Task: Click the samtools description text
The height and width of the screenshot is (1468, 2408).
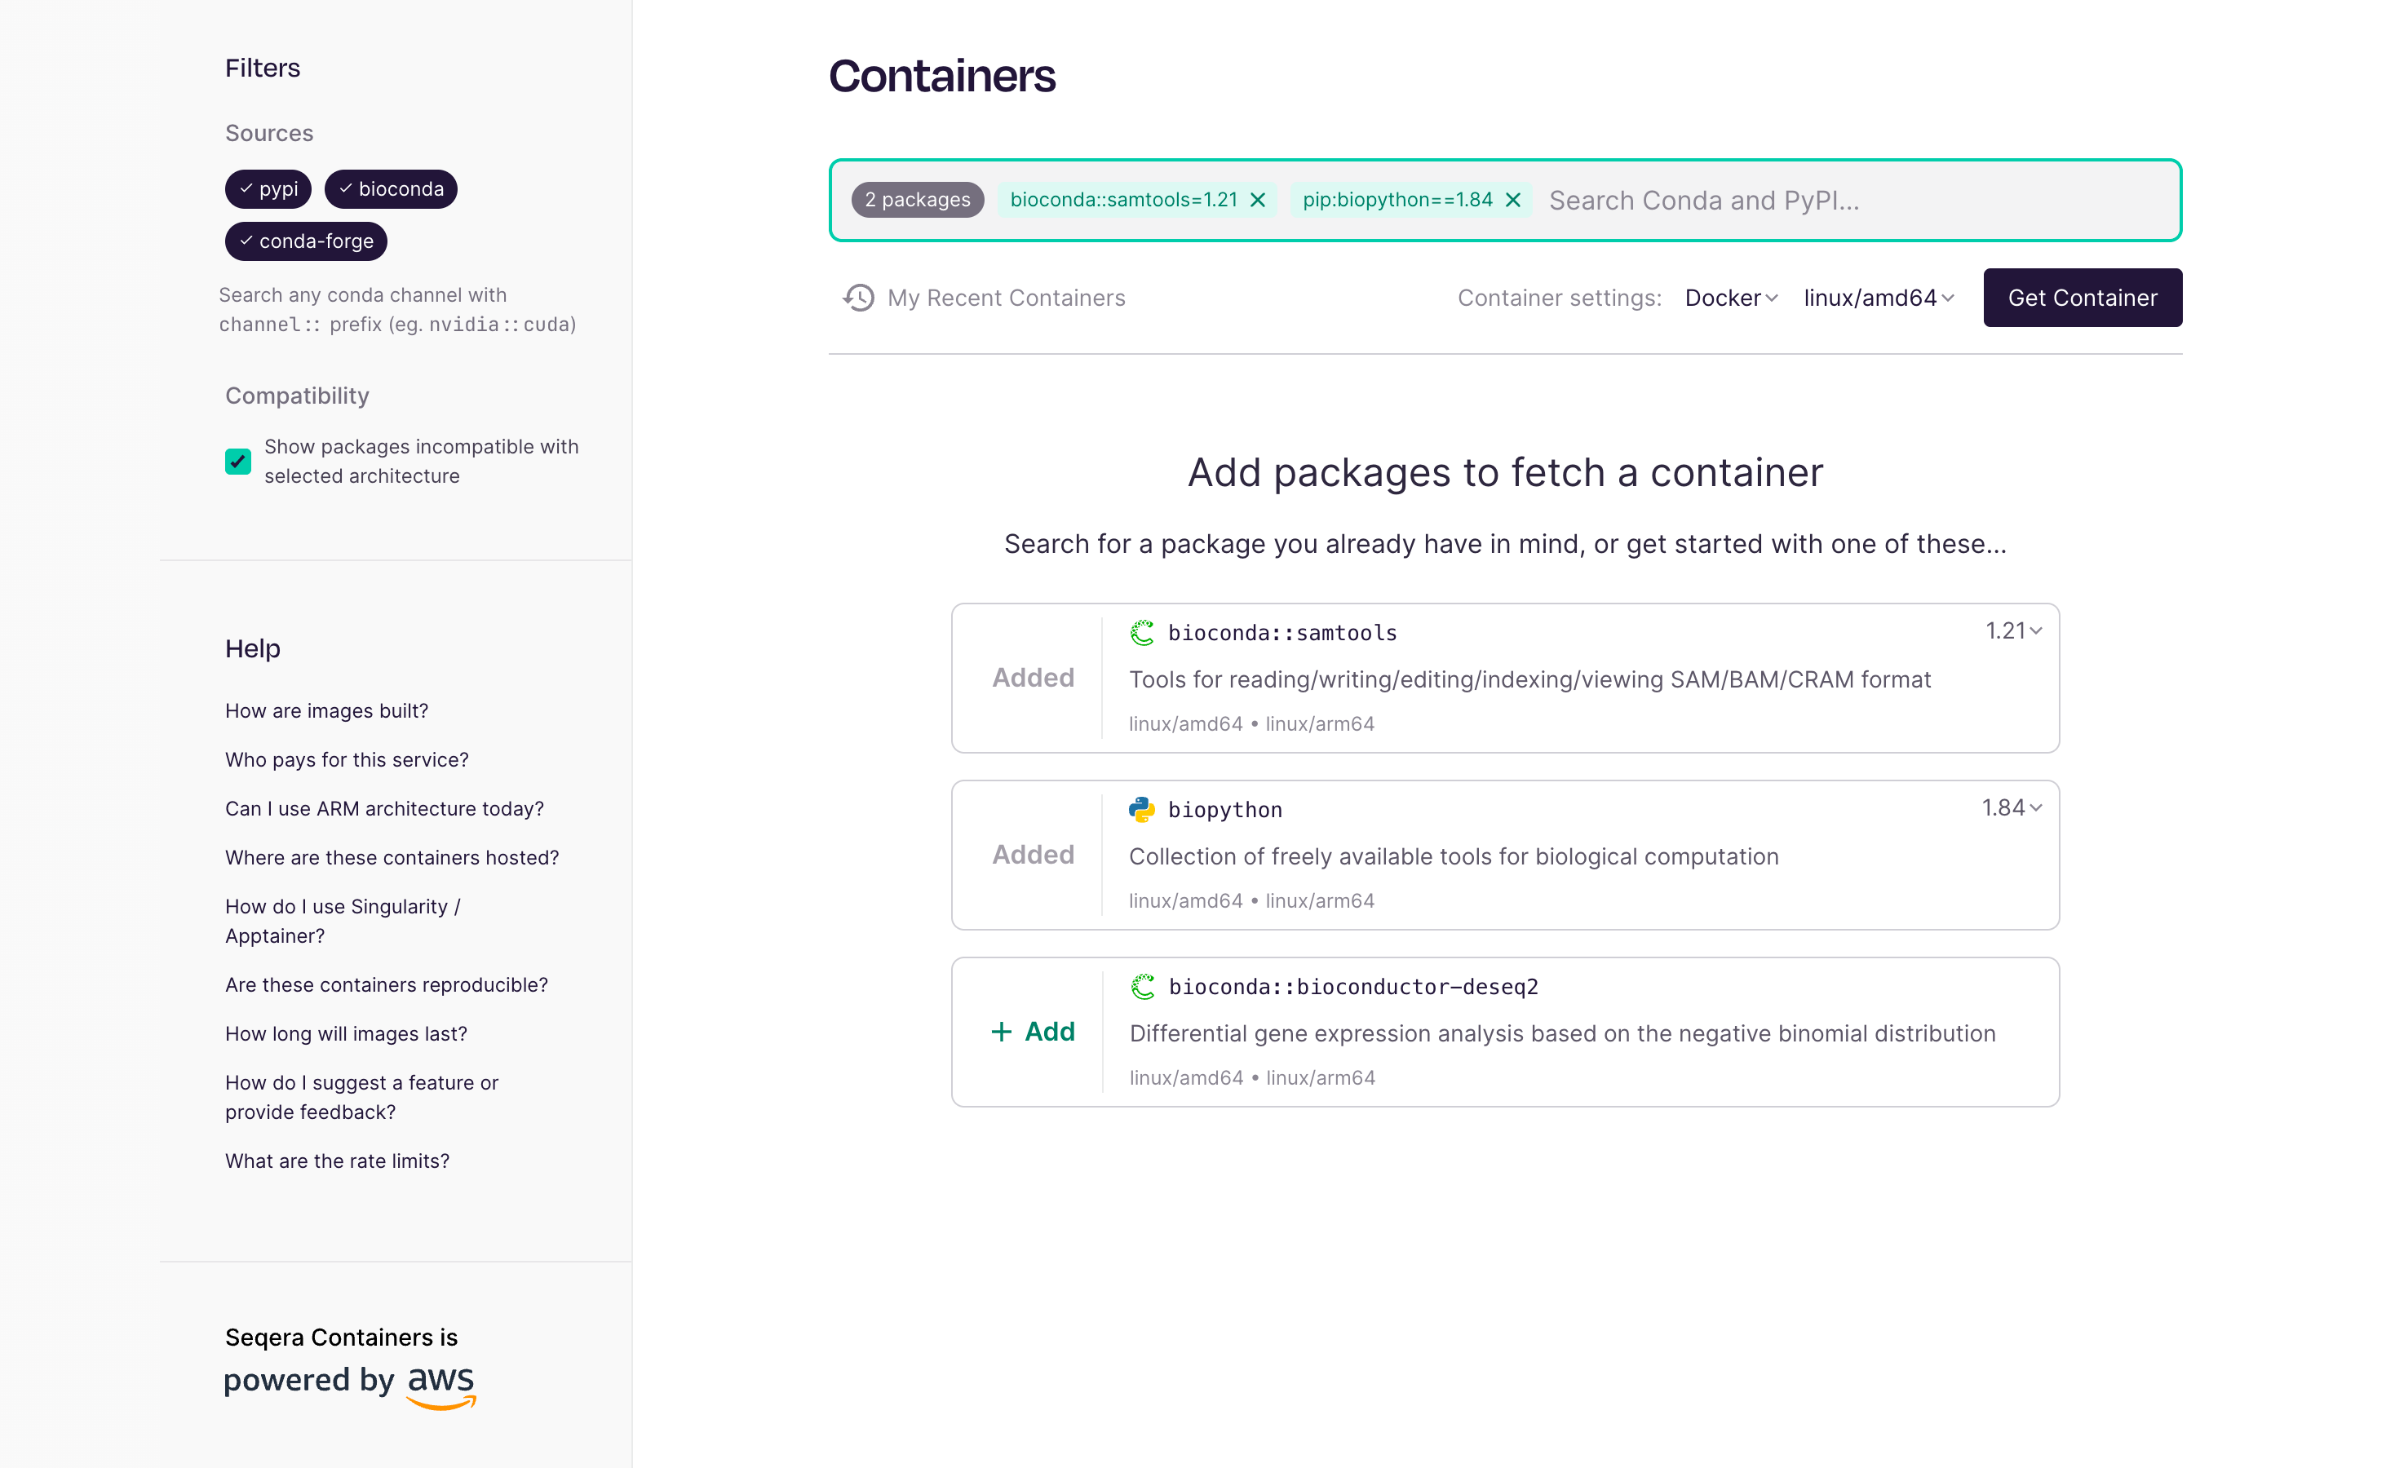Action: pos(1529,680)
